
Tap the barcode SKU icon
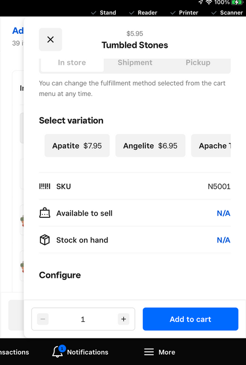click(x=45, y=186)
